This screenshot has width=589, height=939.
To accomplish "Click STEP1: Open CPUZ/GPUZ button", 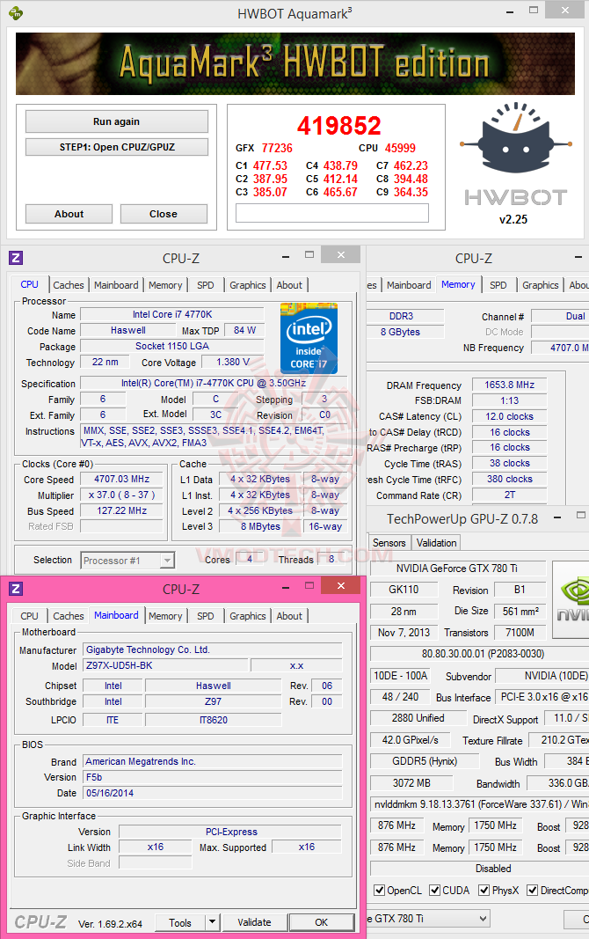I will tap(117, 147).
